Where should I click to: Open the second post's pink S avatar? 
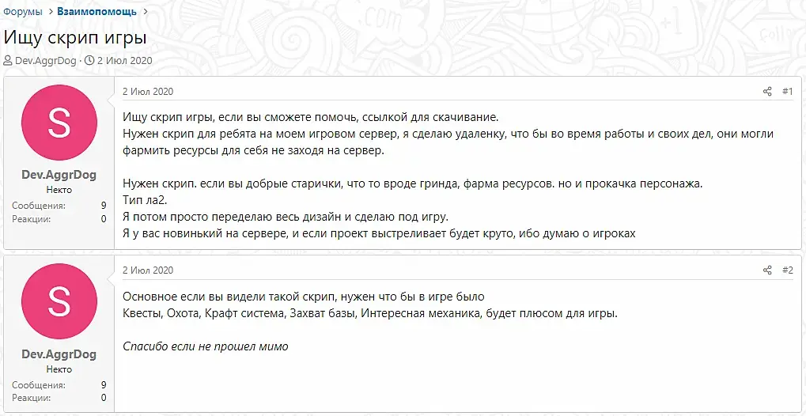coord(59,301)
